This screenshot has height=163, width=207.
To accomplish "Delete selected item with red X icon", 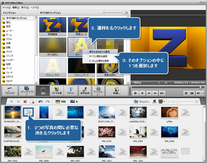I will coord(25,101).
